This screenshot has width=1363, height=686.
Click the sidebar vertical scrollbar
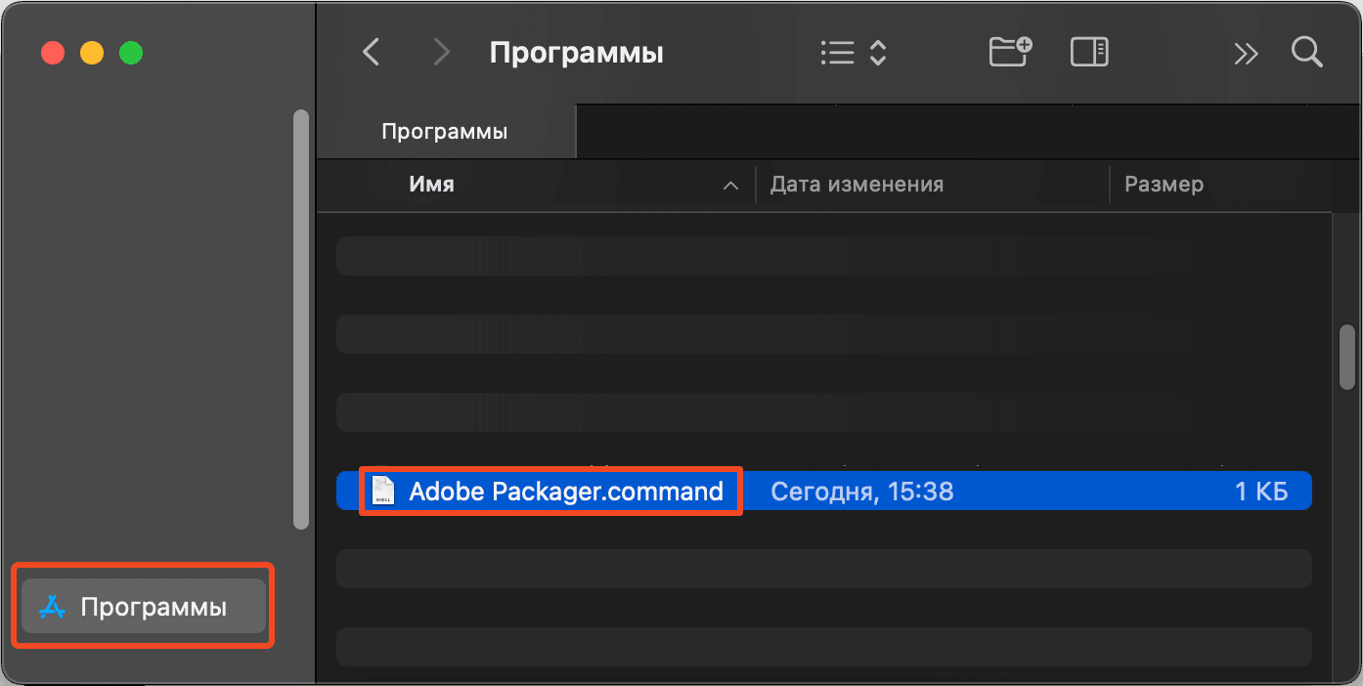click(x=301, y=320)
